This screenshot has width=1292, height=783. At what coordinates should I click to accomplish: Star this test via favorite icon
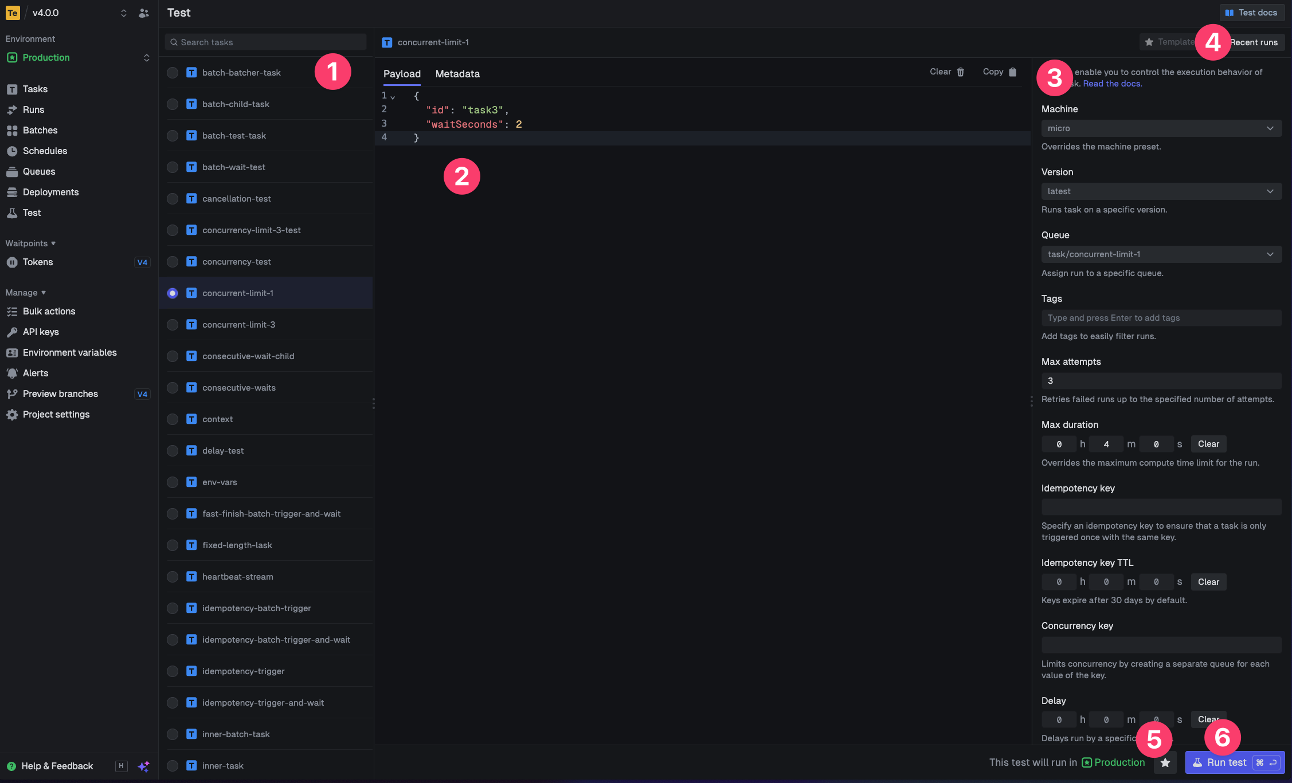pyautogui.click(x=1165, y=762)
